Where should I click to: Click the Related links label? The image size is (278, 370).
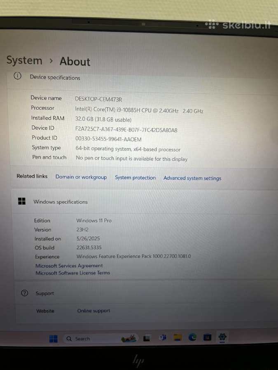32,176
